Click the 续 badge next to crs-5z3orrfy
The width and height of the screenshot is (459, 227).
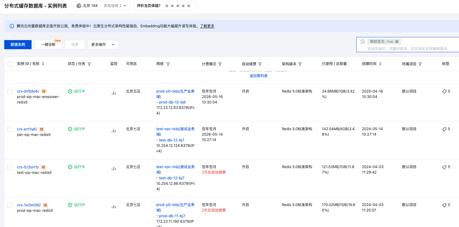43,167
